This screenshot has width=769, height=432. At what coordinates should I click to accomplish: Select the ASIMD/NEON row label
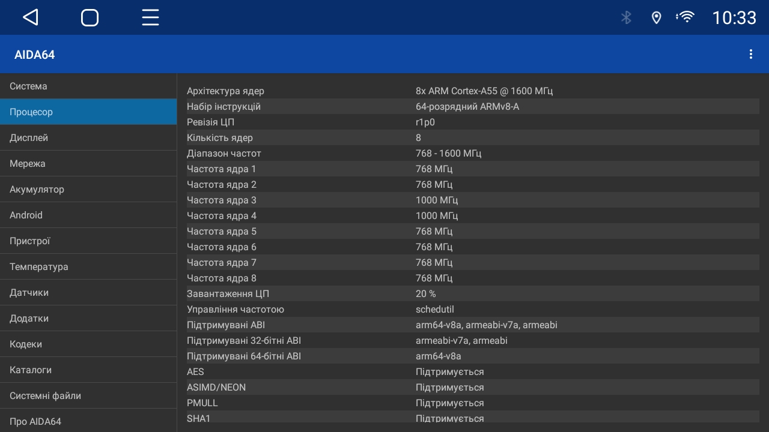(x=216, y=388)
